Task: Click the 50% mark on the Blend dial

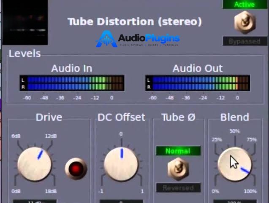Action: tap(234, 131)
